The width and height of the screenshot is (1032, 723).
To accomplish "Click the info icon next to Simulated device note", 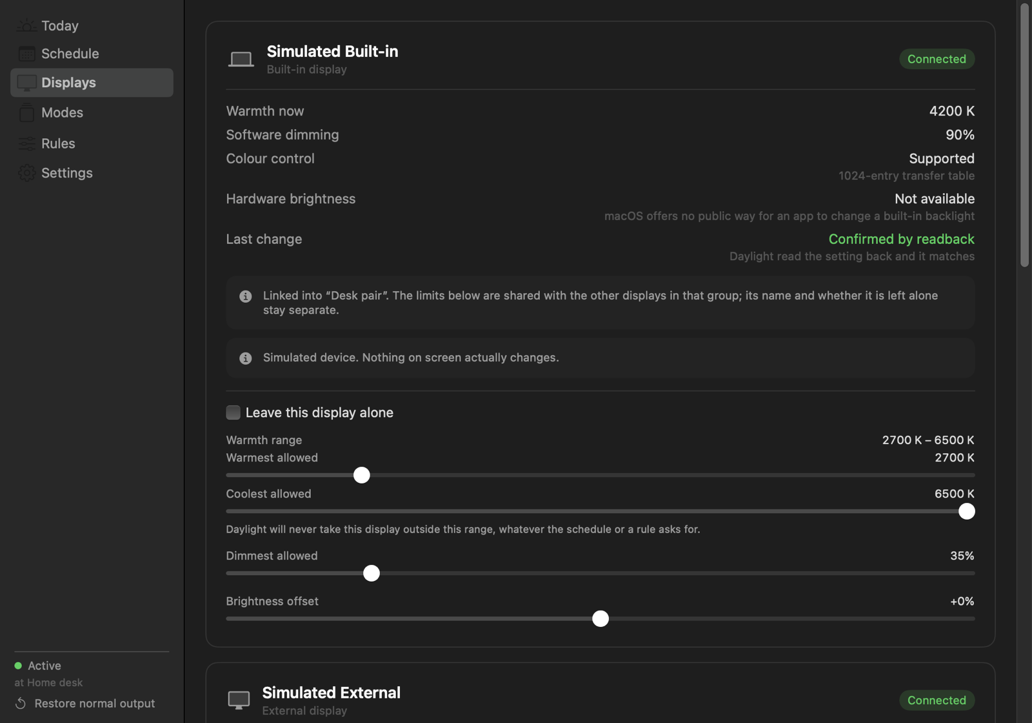I will tap(246, 358).
